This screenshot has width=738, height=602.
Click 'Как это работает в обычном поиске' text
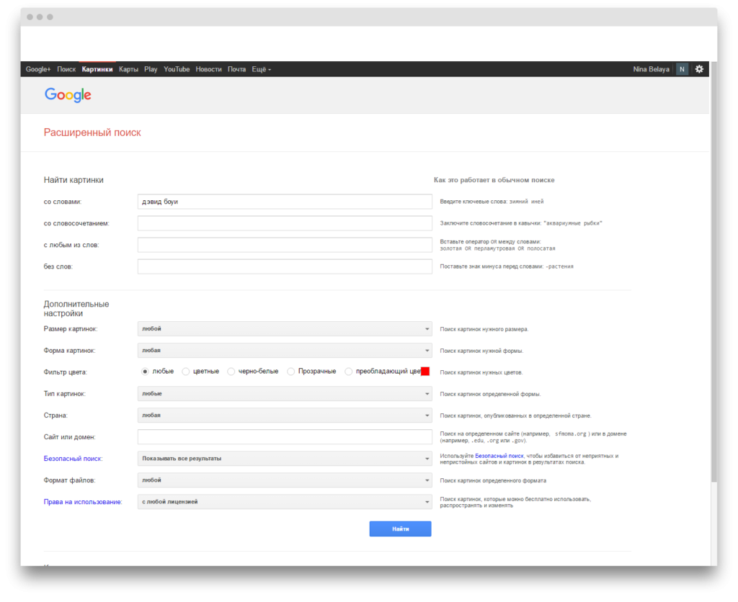pos(494,180)
